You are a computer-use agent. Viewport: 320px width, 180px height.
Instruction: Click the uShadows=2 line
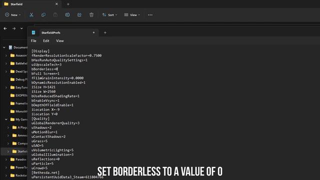point(41,127)
